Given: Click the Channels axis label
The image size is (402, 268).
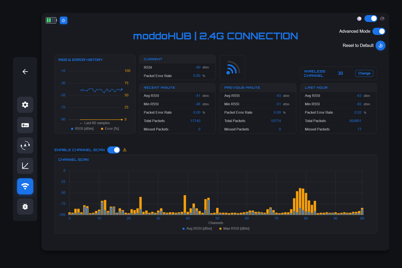Looking at the screenshot, I should click(x=216, y=223).
